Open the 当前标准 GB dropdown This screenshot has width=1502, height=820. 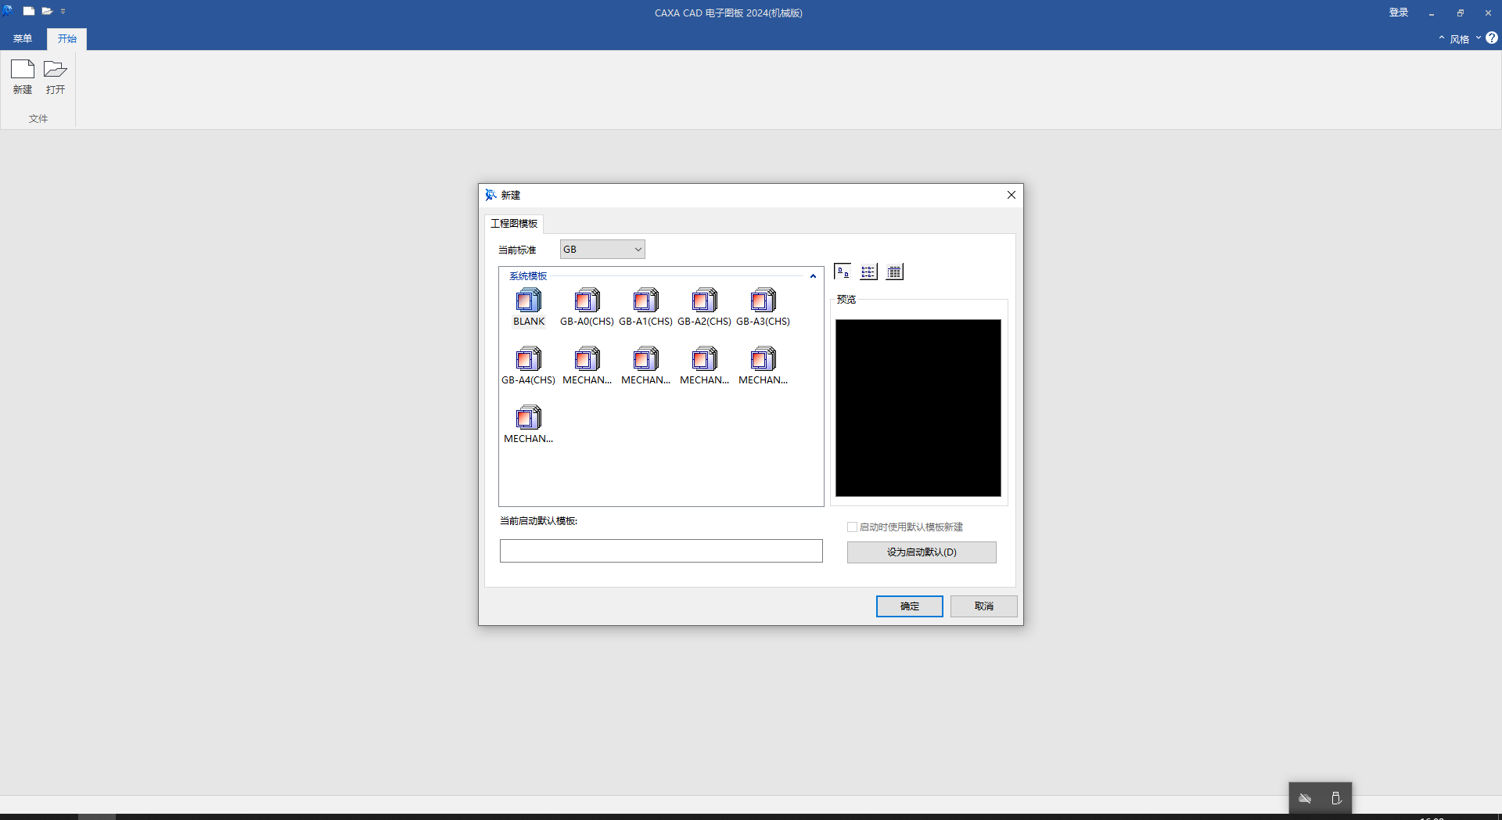pos(602,250)
